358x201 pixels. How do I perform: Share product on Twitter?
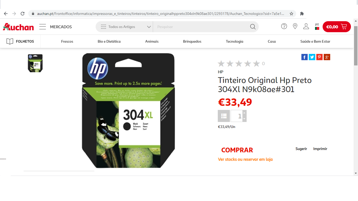coord(312,57)
